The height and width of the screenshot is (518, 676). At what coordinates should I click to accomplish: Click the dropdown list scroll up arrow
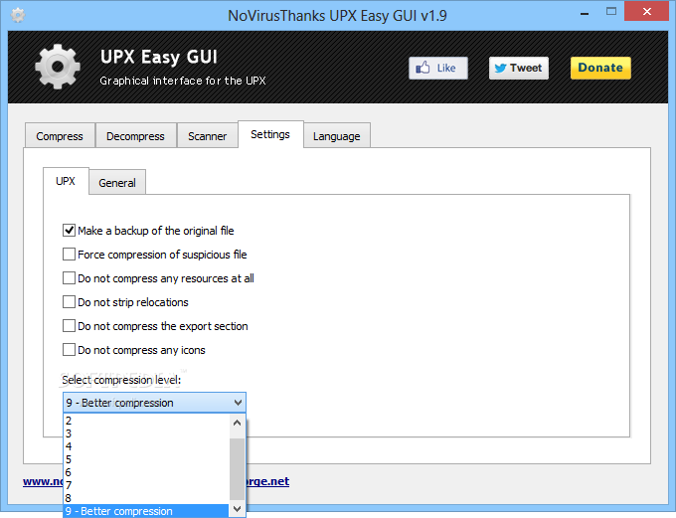(x=238, y=423)
